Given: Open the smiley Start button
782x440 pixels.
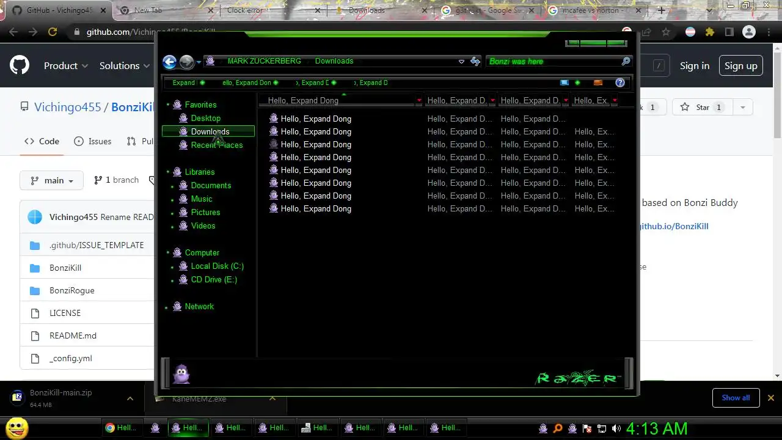Looking at the screenshot, I should 17,428.
